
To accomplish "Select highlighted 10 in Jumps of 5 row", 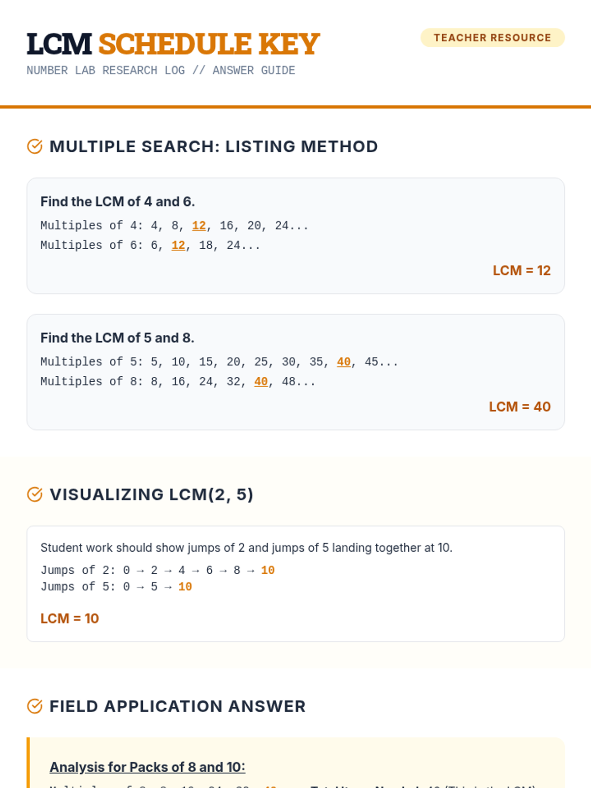I will pos(185,587).
